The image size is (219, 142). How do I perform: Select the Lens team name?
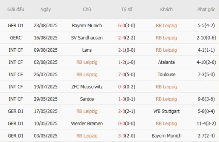point(87,50)
